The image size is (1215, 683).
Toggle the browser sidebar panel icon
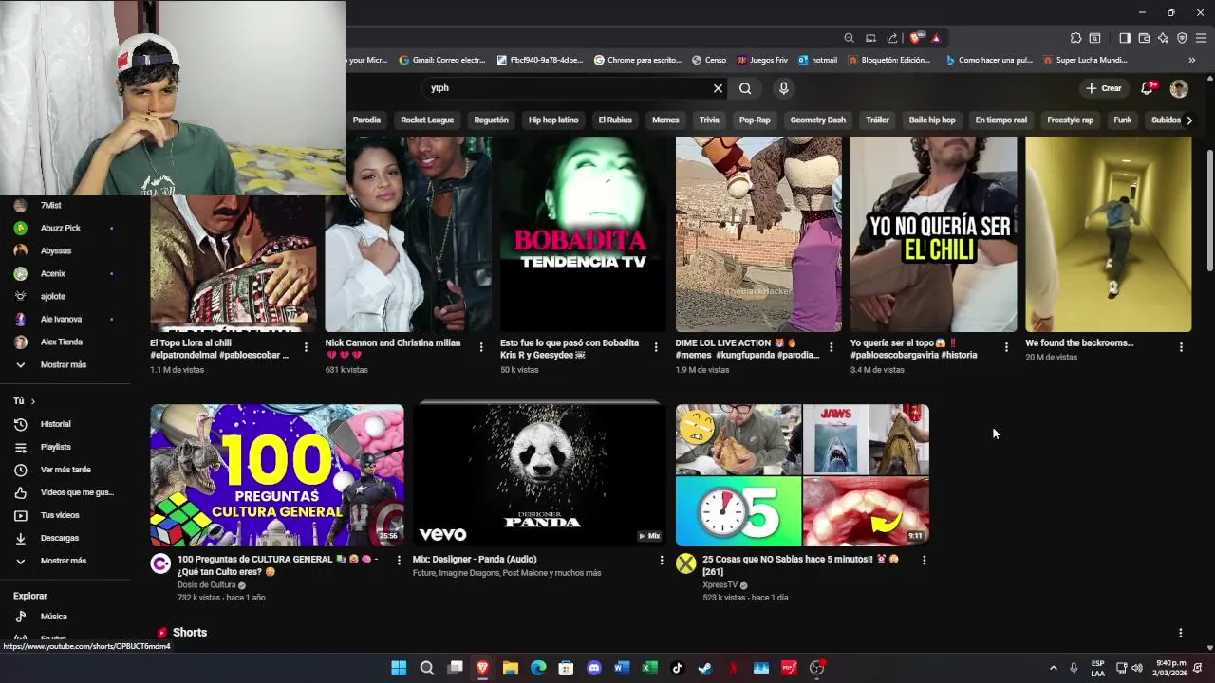point(1125,38)
